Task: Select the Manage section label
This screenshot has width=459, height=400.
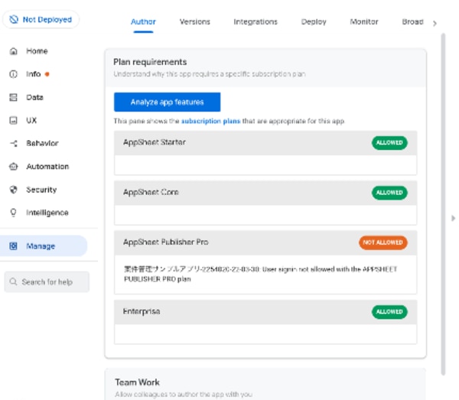Action: click(x=41, y=246)
